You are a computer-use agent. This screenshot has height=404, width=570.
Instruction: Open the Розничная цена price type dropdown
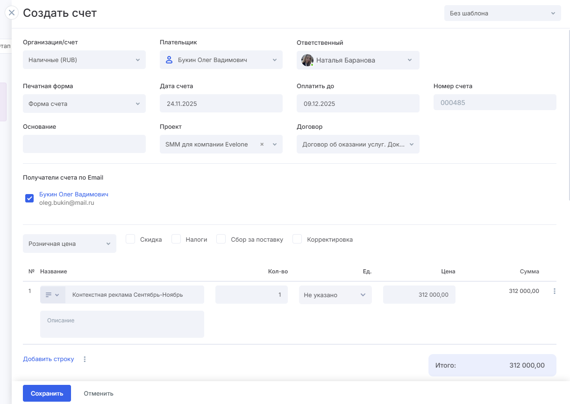coord(69,244)
